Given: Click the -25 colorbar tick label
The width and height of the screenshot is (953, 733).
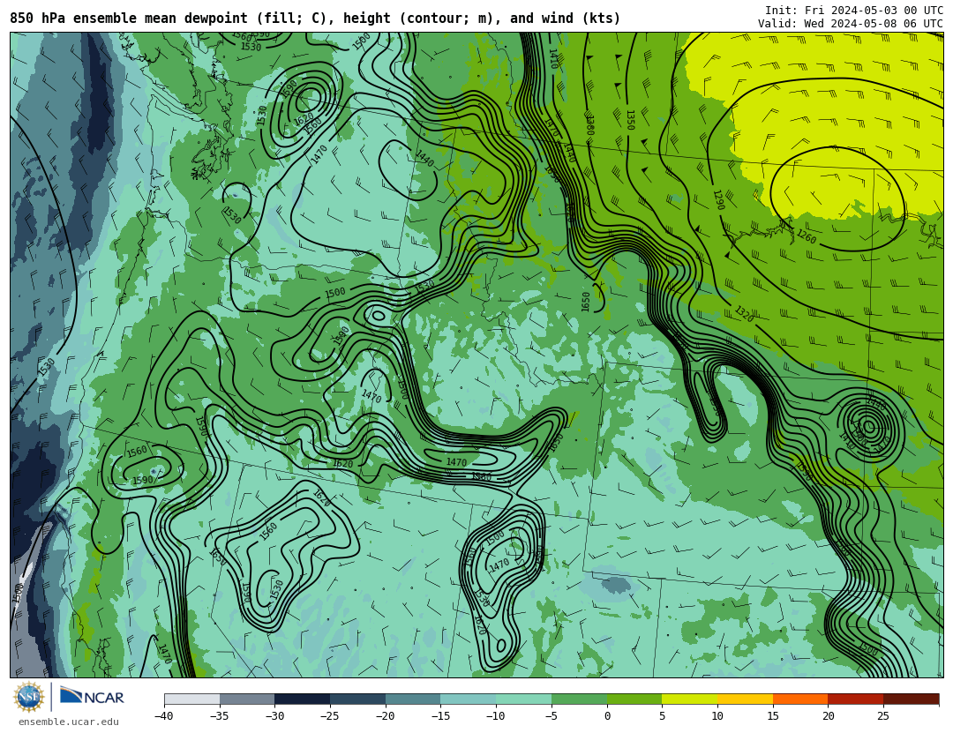Looking at the screenshot, I should coord(329,716).
